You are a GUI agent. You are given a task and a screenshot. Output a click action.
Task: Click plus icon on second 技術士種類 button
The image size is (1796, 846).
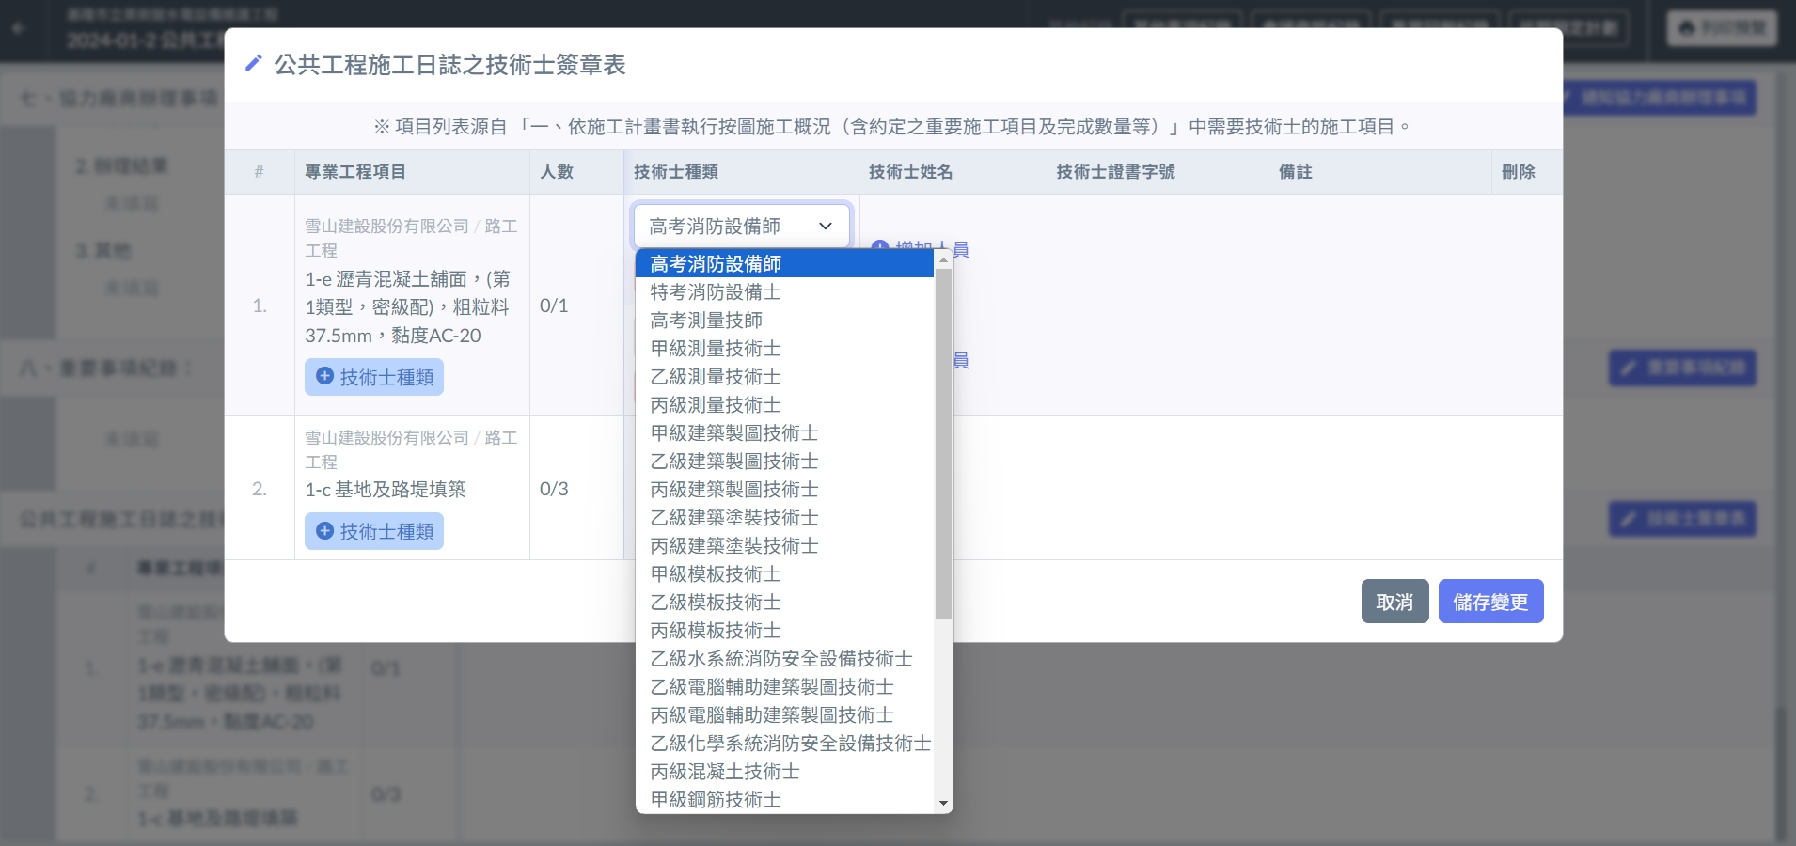[x=324, y=531]
